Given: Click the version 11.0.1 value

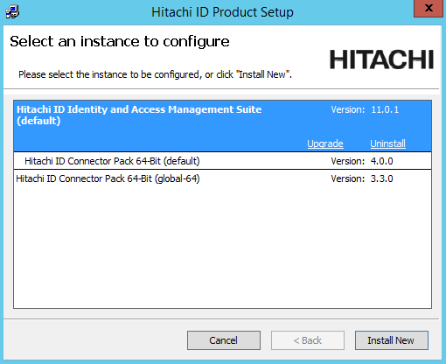Looking at the screenshot, I should click(x=385, y=109).
